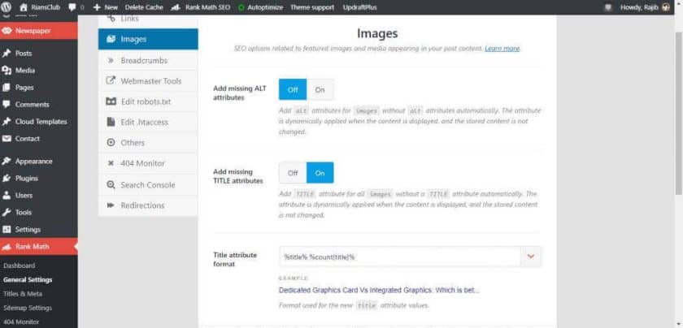Click the Tools wrench icon
The image size is (683, 328).
click(x=7, y=212)
